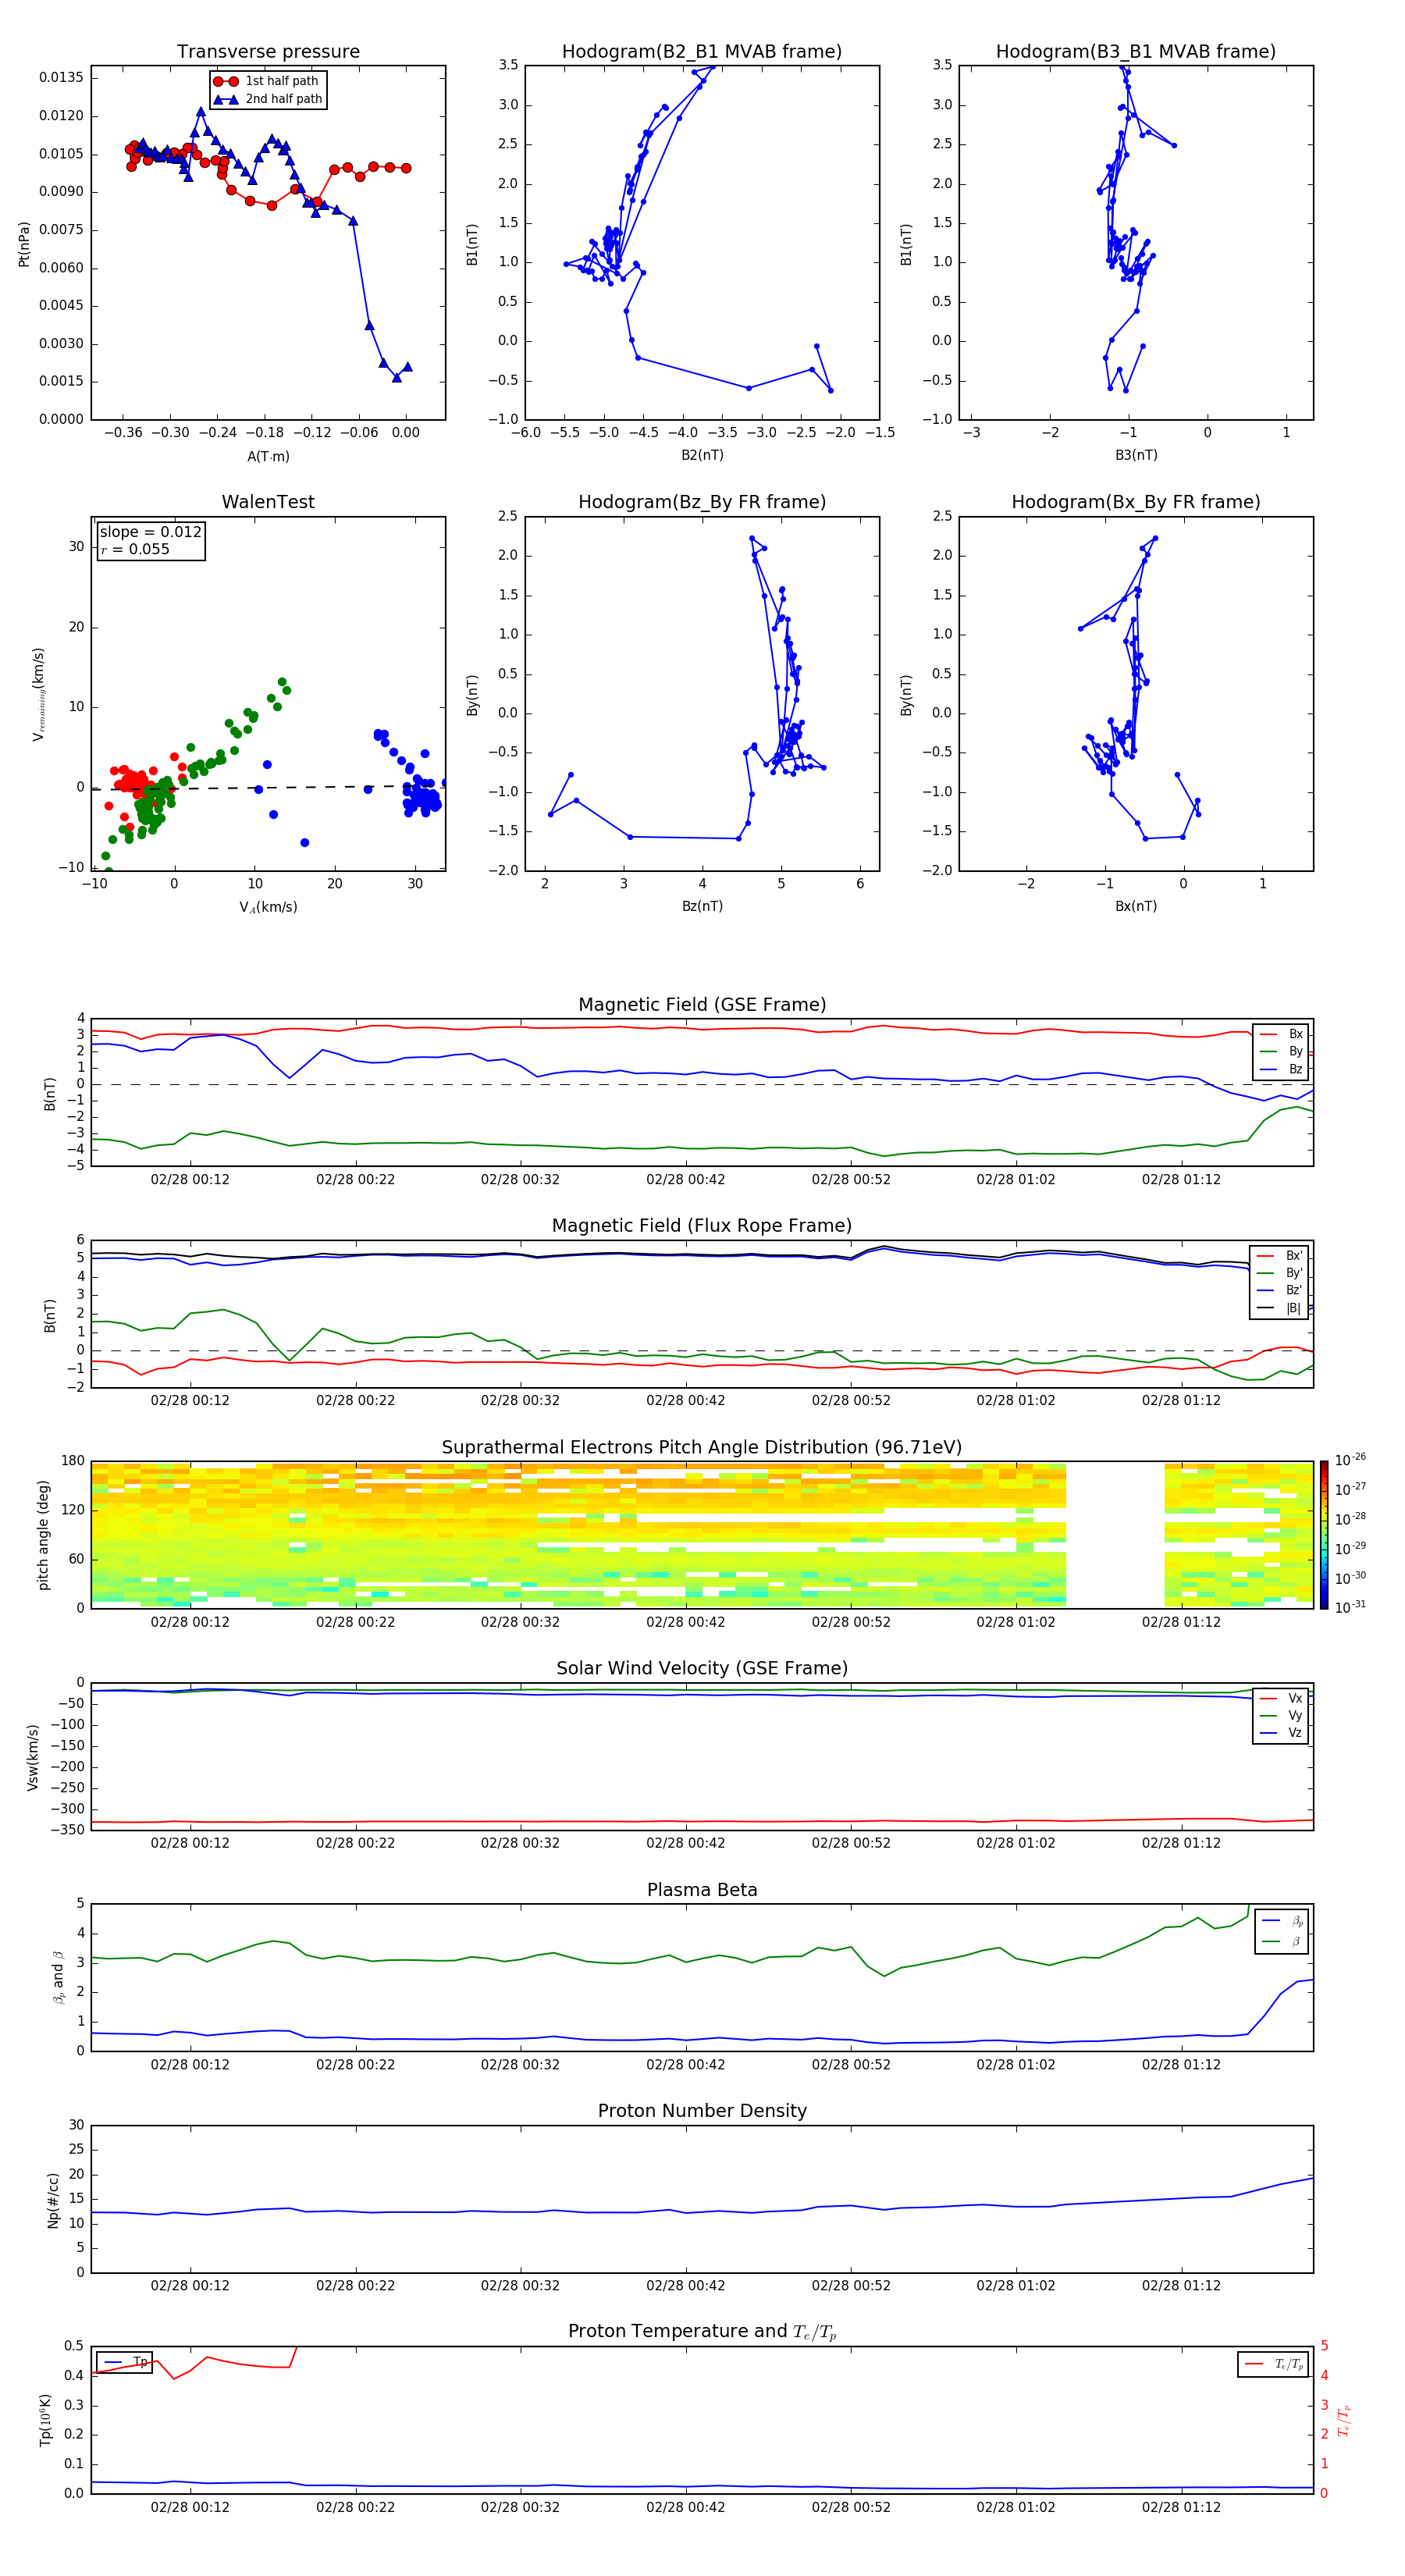Click the "Magnetic Field (Flux Rope Frame)" title
The height and width of the screenshot is (2576, 1405).
pos(702,1226)
